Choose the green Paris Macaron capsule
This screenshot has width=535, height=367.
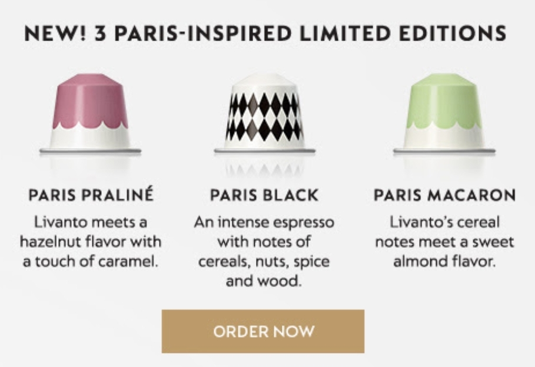tap(444, 115)
